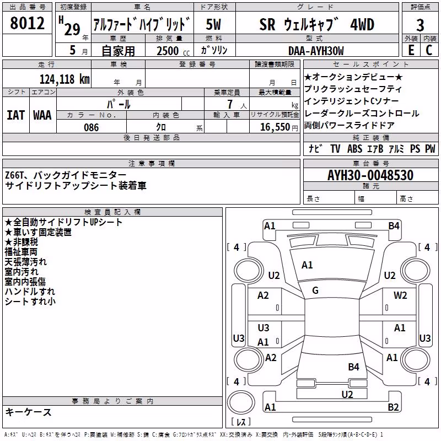Viewport: 441px width, 441px height.
Task: Click the セールスポイント header
Action: coord(370,64)
